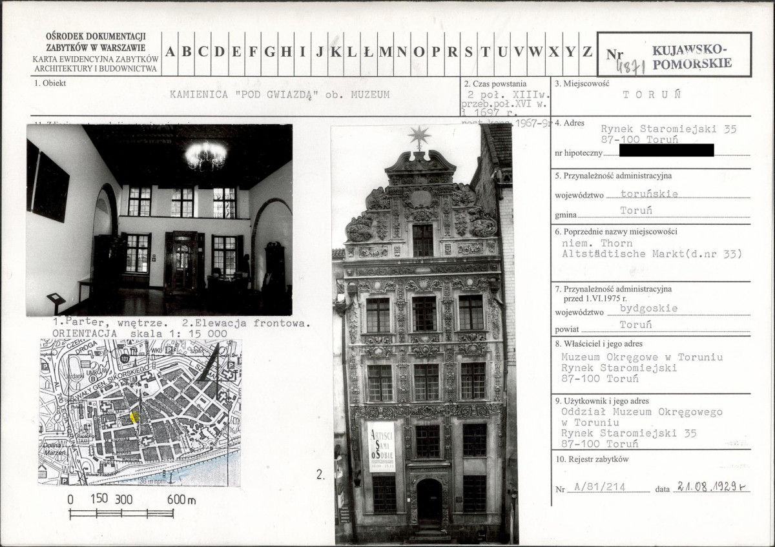Click the star ornament atop the building gable
The height and width of the screenshot is (547, 775).
pyautogui.click(x=418, y=137)
